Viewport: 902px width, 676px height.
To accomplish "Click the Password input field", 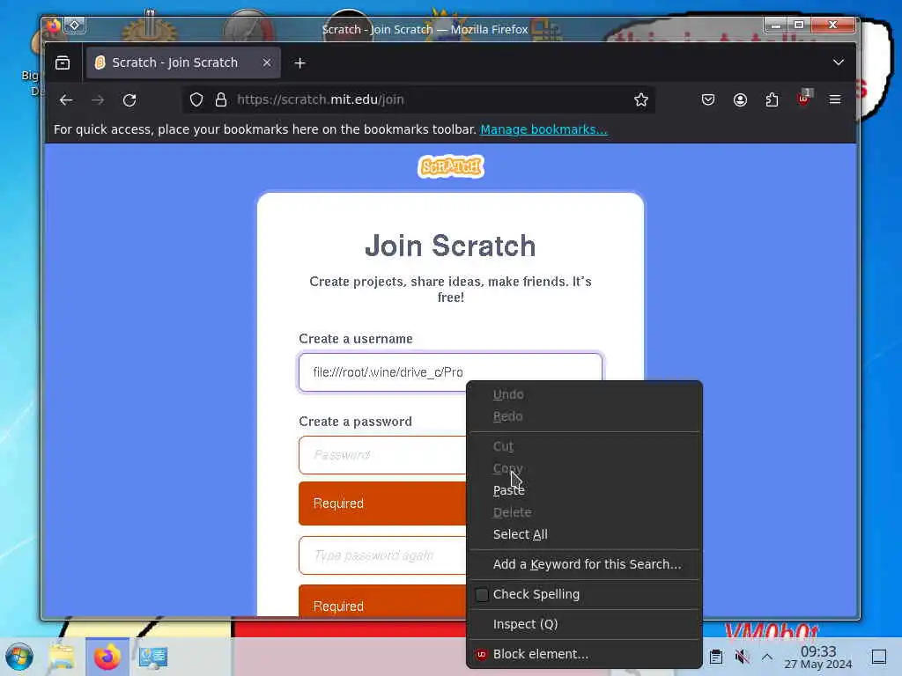I will click(382, 455).
